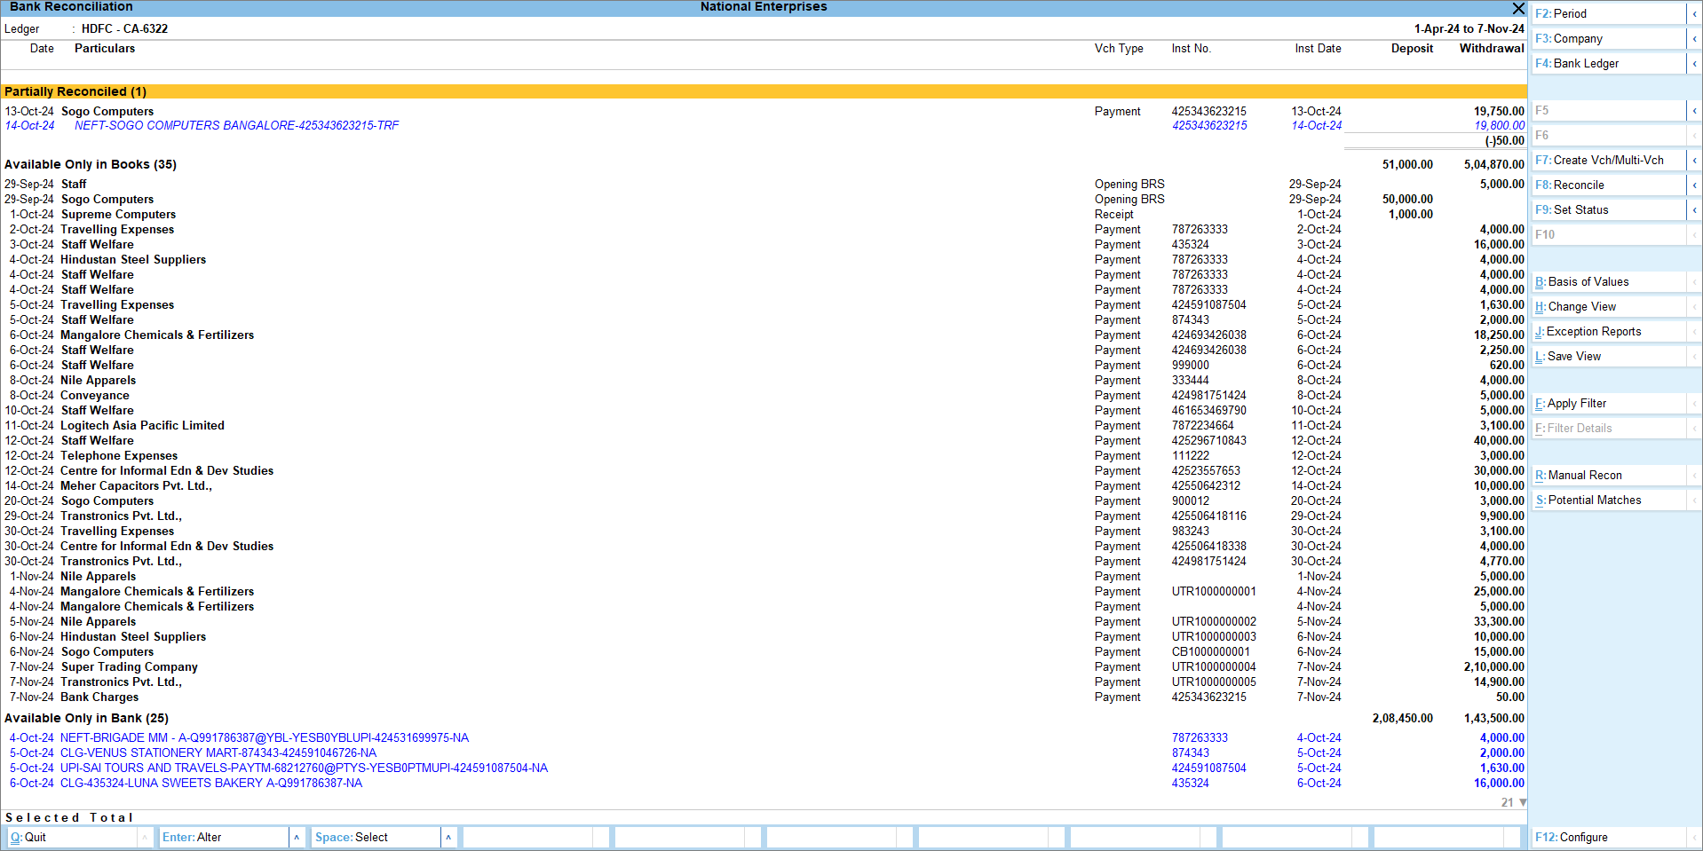Select the Supreme Computers receipt row

click(x=764, y=214)
